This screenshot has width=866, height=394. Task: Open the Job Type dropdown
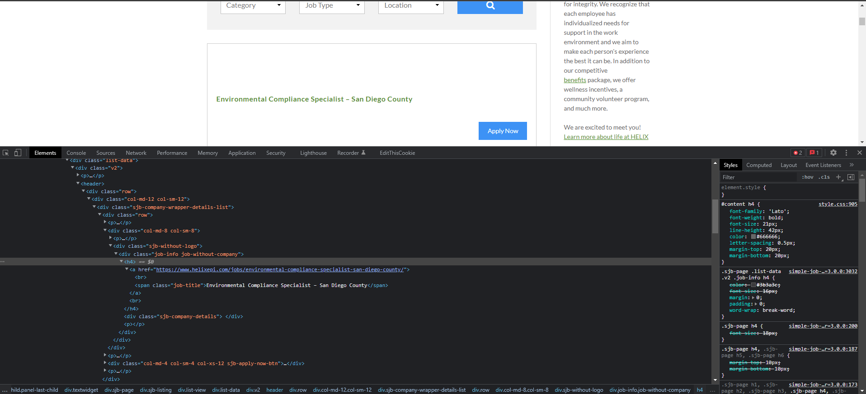click(332, 6)
